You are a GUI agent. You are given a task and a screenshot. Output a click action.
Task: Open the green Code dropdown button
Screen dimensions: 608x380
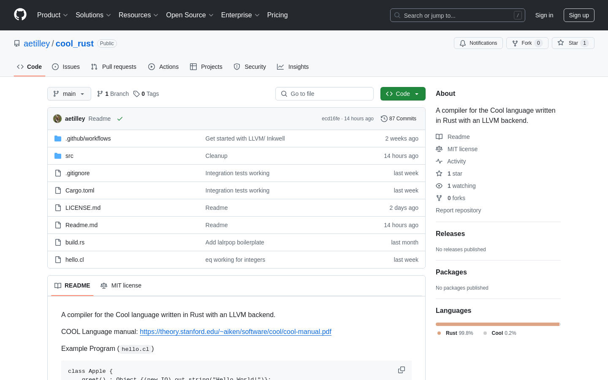pyautogui.click(x=403, y=94)
